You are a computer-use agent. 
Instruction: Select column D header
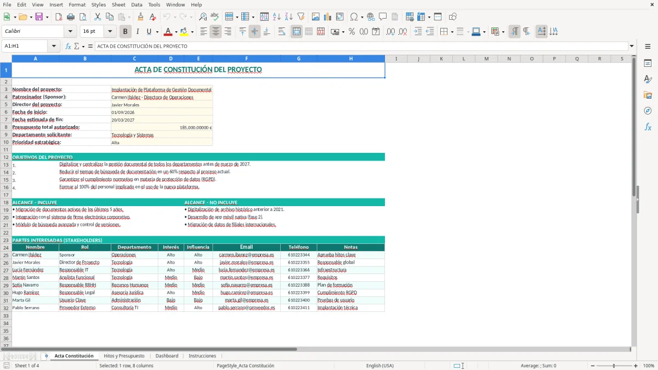point(171,59)
